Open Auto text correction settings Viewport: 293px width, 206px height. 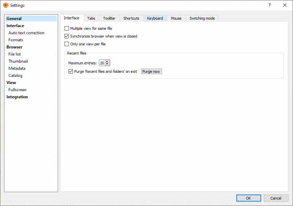point(27,33)
